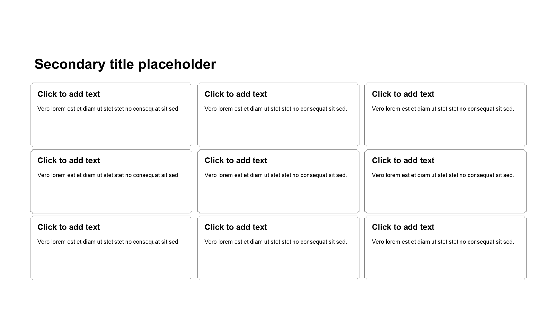
Task: Click heading in bottom-left card
Action: click(68, 227)
